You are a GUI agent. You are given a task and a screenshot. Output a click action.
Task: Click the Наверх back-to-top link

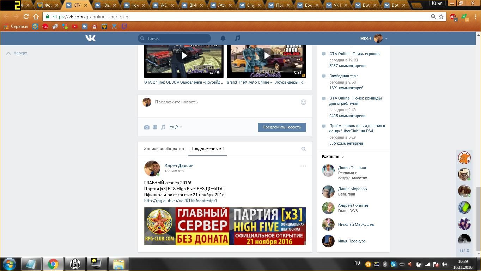tap(17, 53)
